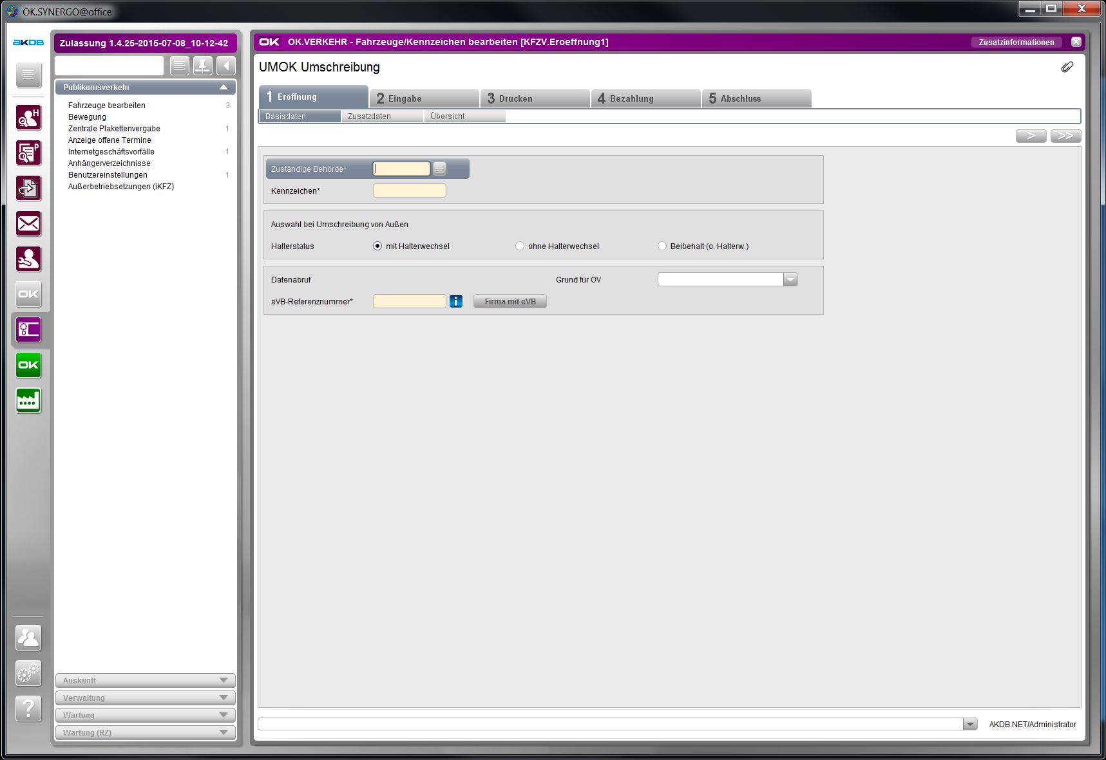Open Zentrale Plakettenvergabe in navigation list
Image resolution: width=1106 pixels, height=760 pixels.
pos(114,129)
